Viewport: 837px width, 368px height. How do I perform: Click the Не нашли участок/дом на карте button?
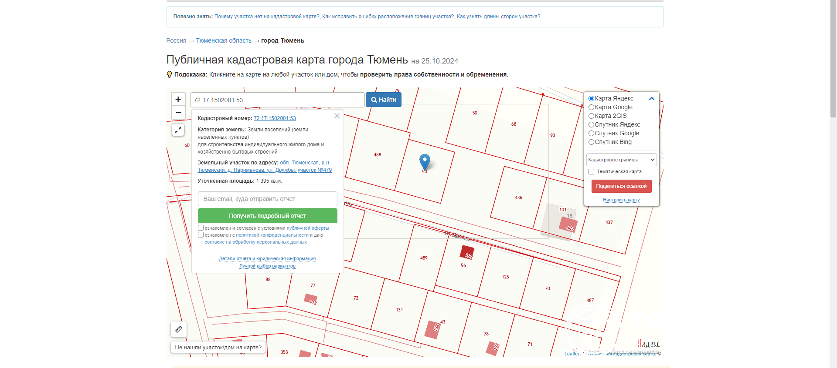(218, 347)
